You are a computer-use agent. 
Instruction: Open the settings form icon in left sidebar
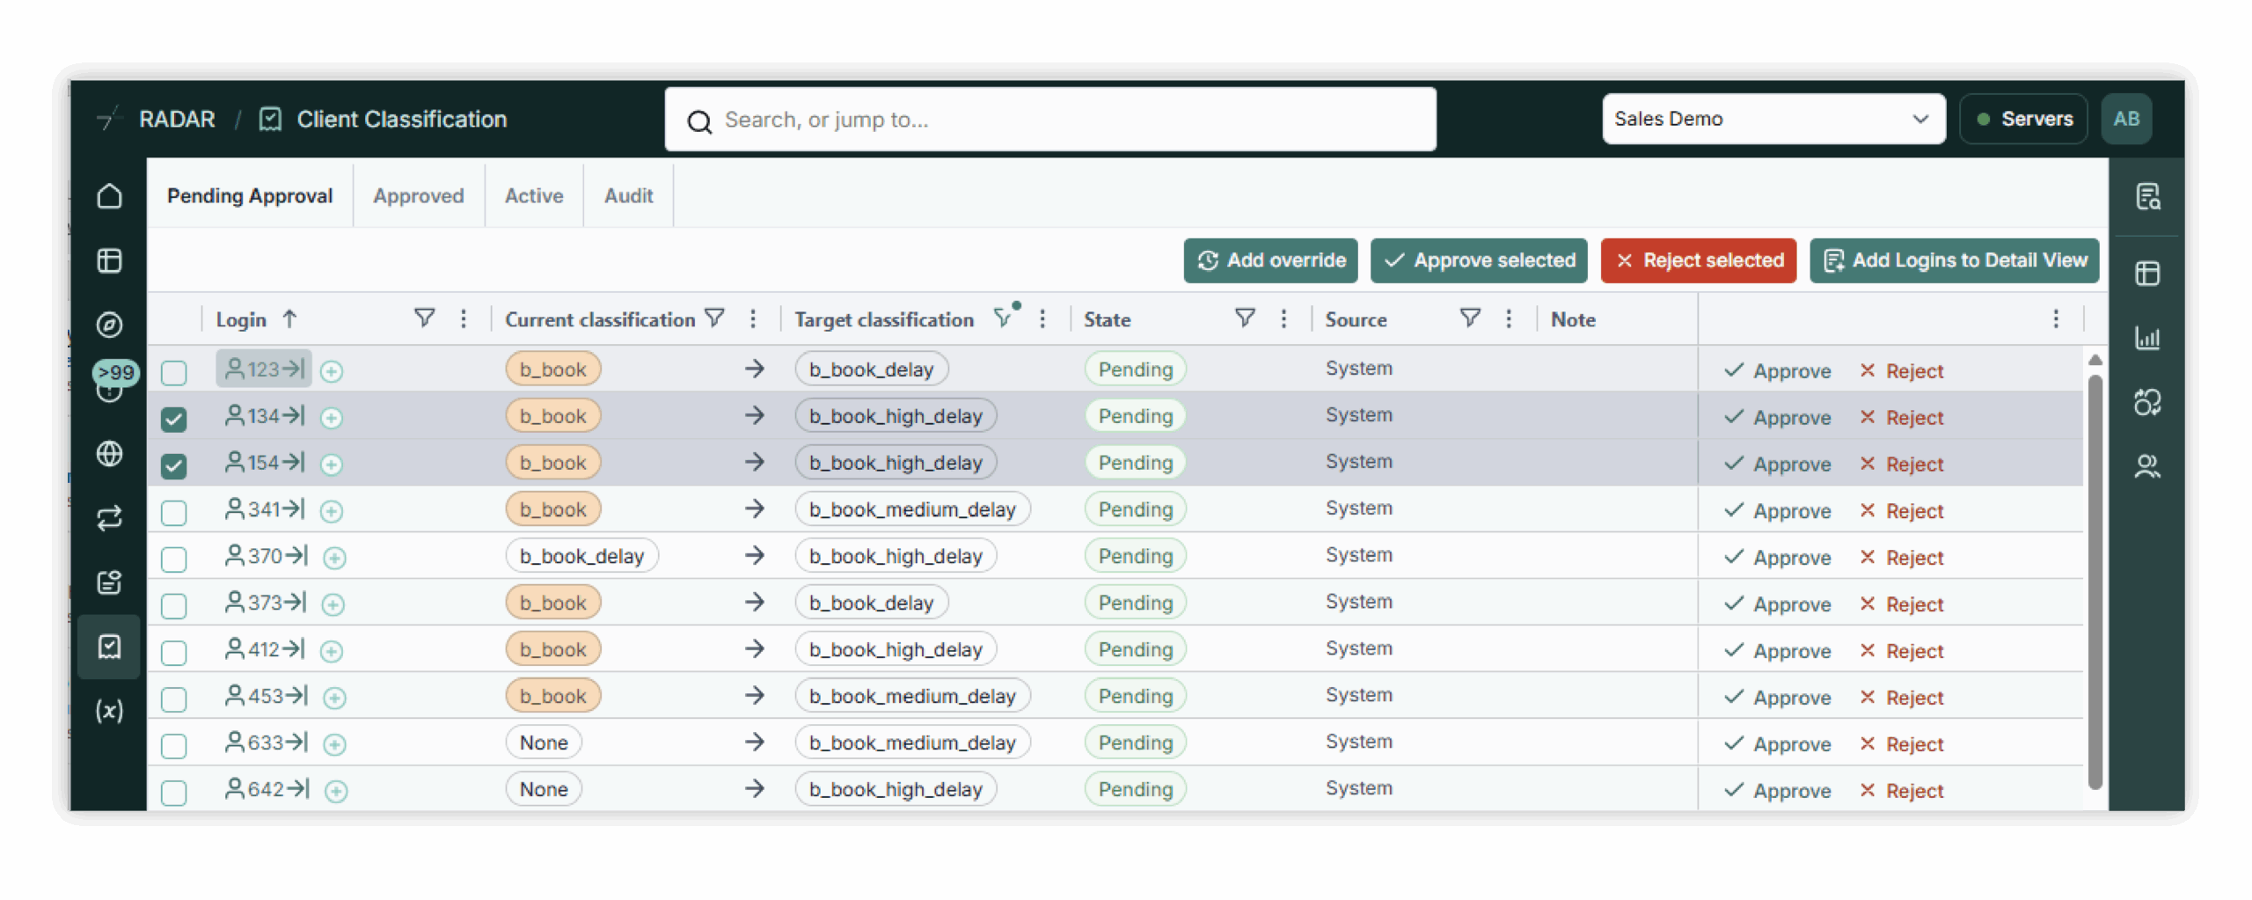(x=109, y=582)
